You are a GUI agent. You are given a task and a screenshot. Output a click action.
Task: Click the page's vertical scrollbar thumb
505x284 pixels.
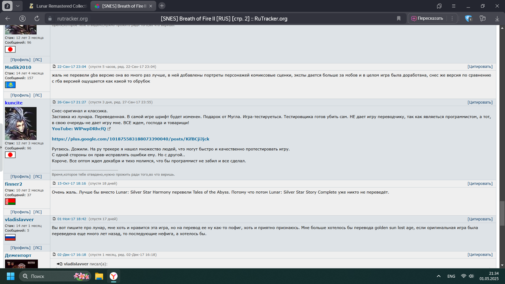point(502,213)
